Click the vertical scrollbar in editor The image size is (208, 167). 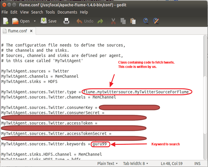coord(205,97)
